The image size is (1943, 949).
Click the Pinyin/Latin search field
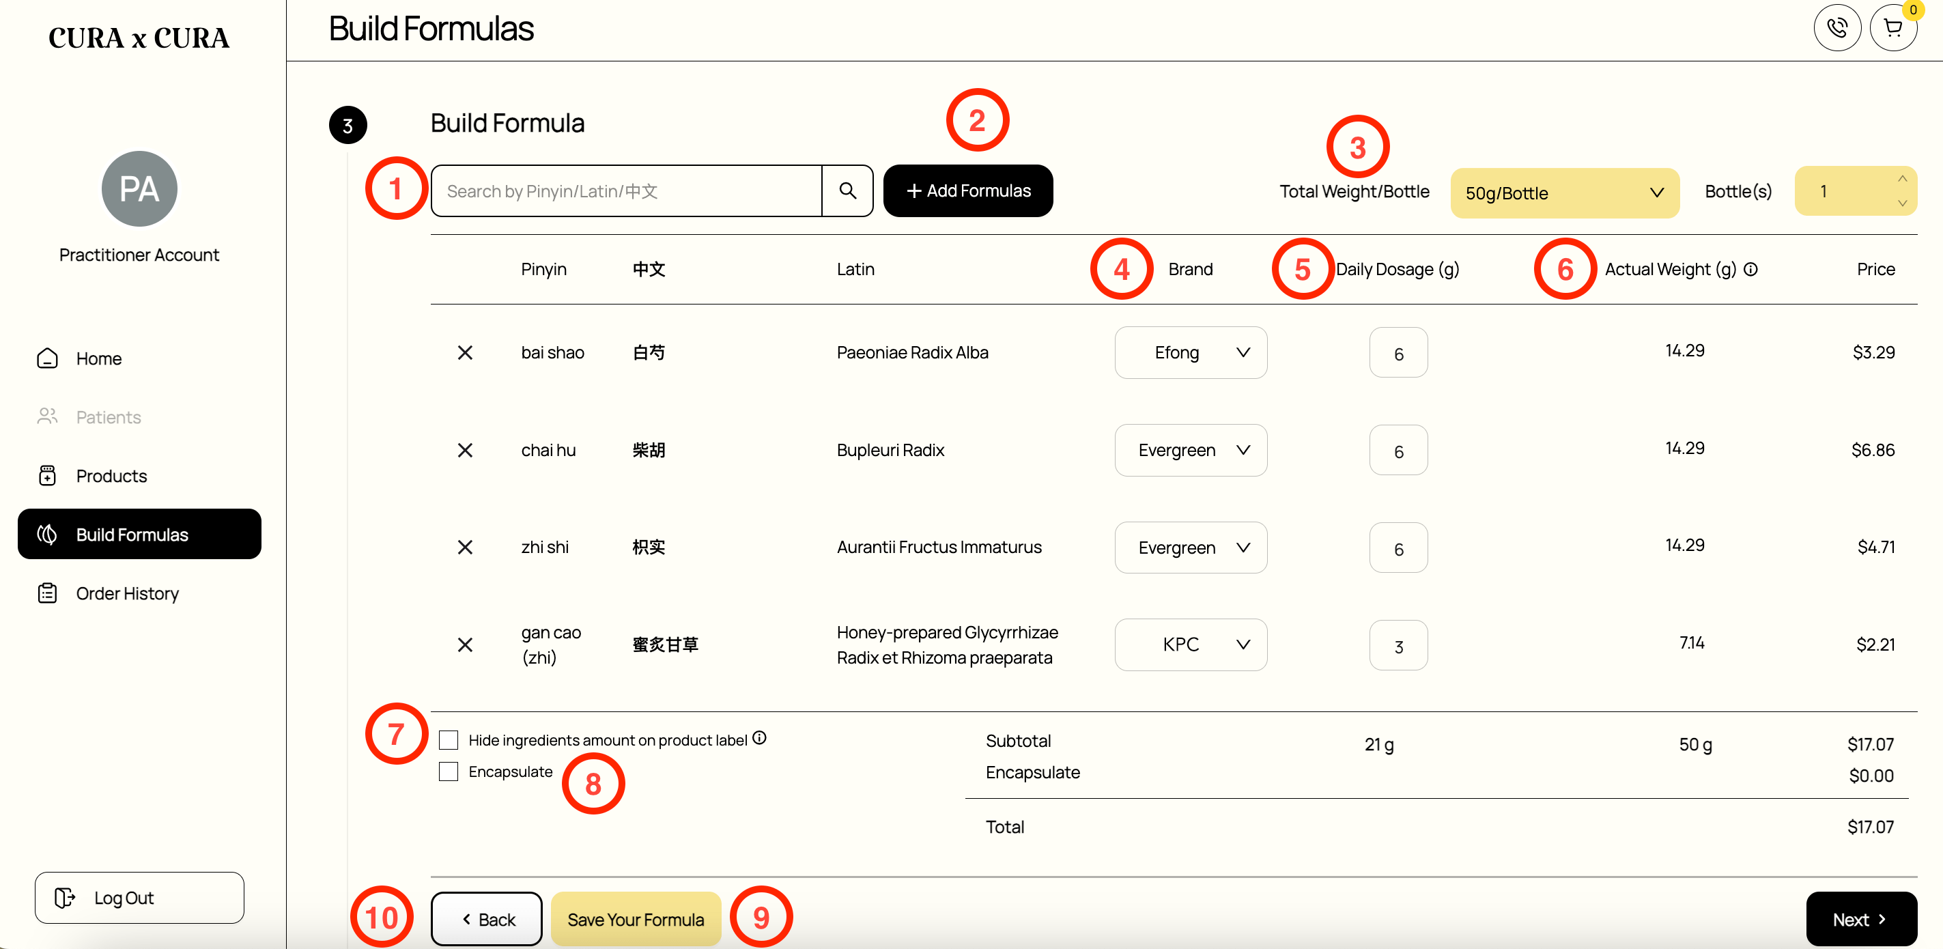[x=626, y=191]
